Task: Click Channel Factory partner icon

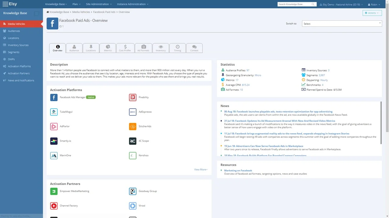Action: (54, 206)
